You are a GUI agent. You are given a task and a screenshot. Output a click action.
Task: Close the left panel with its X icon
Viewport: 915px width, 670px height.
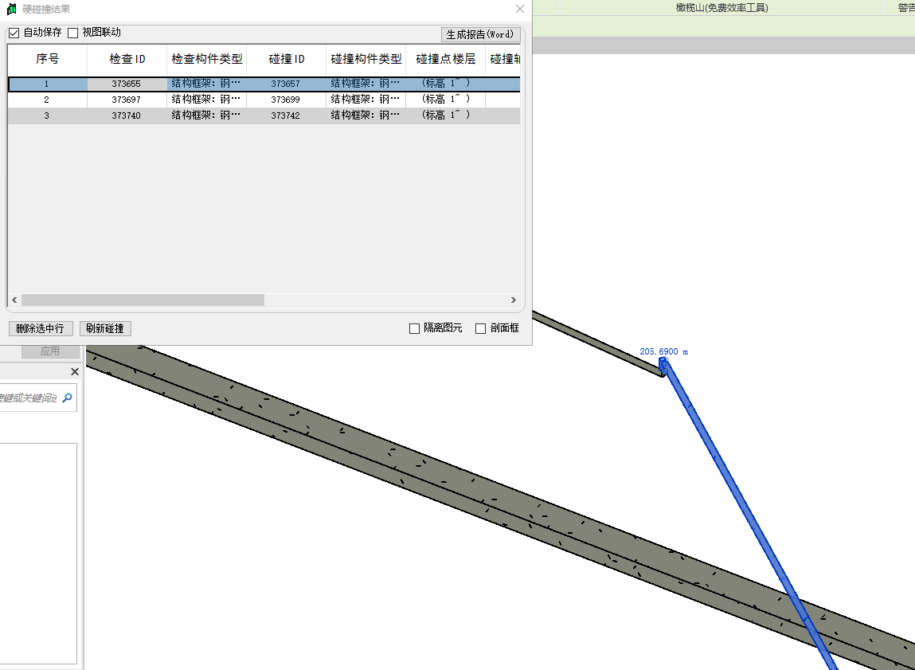(x=75, y=372)
